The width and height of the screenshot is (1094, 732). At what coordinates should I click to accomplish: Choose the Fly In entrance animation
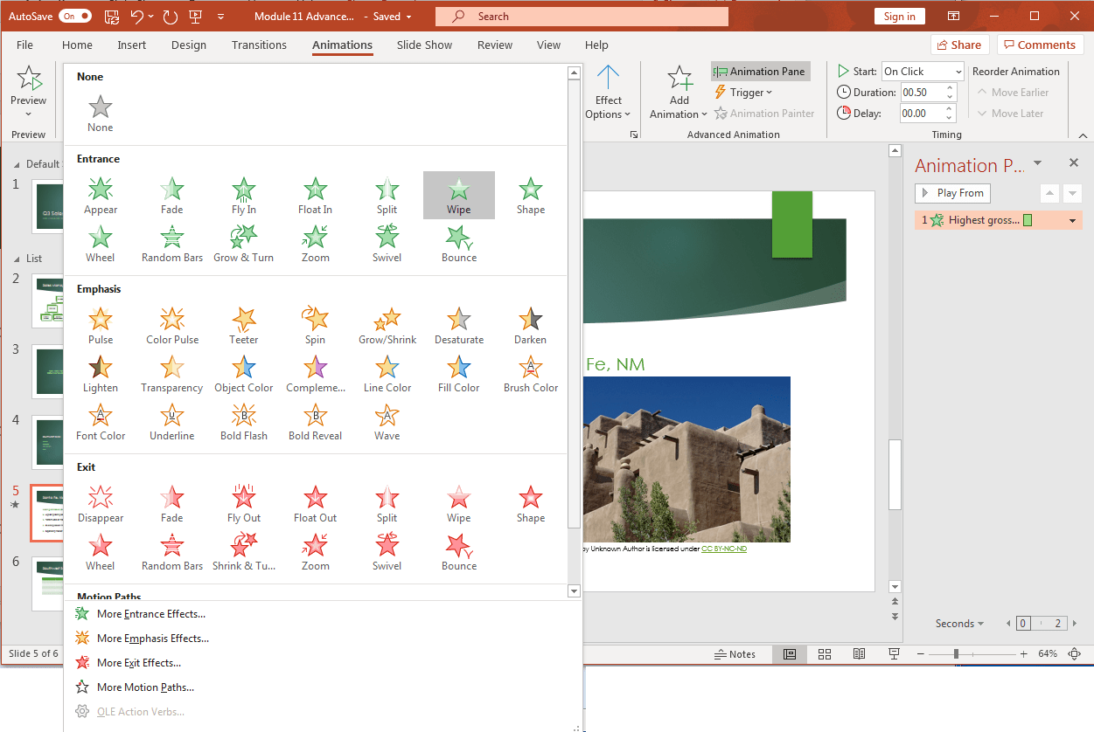click(244, 196)
